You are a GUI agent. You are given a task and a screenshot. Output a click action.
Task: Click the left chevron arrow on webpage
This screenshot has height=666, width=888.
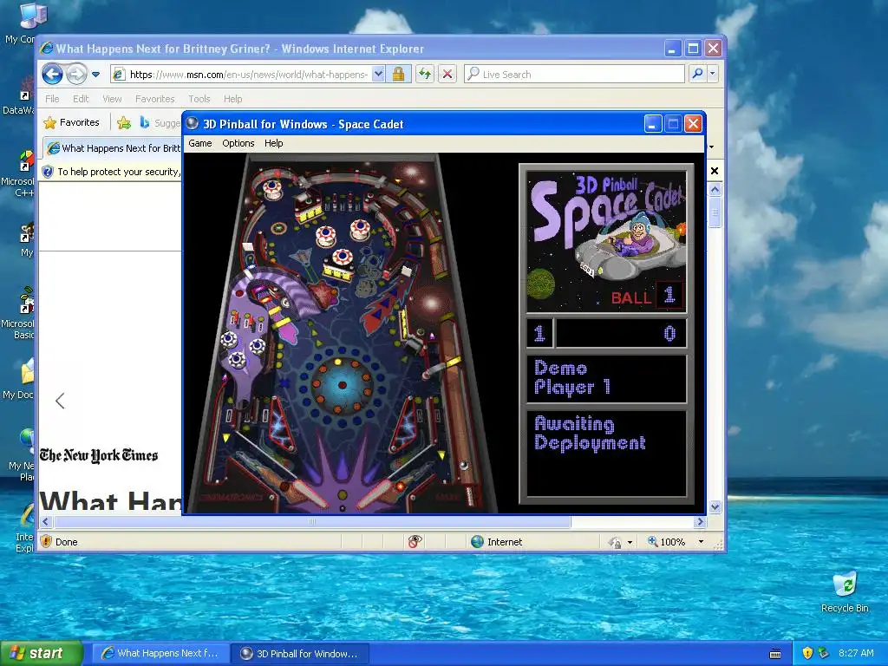(60, 401)
